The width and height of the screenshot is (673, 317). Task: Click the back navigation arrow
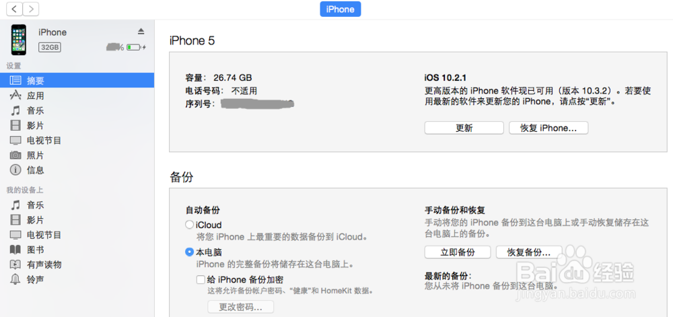point(14,9)
